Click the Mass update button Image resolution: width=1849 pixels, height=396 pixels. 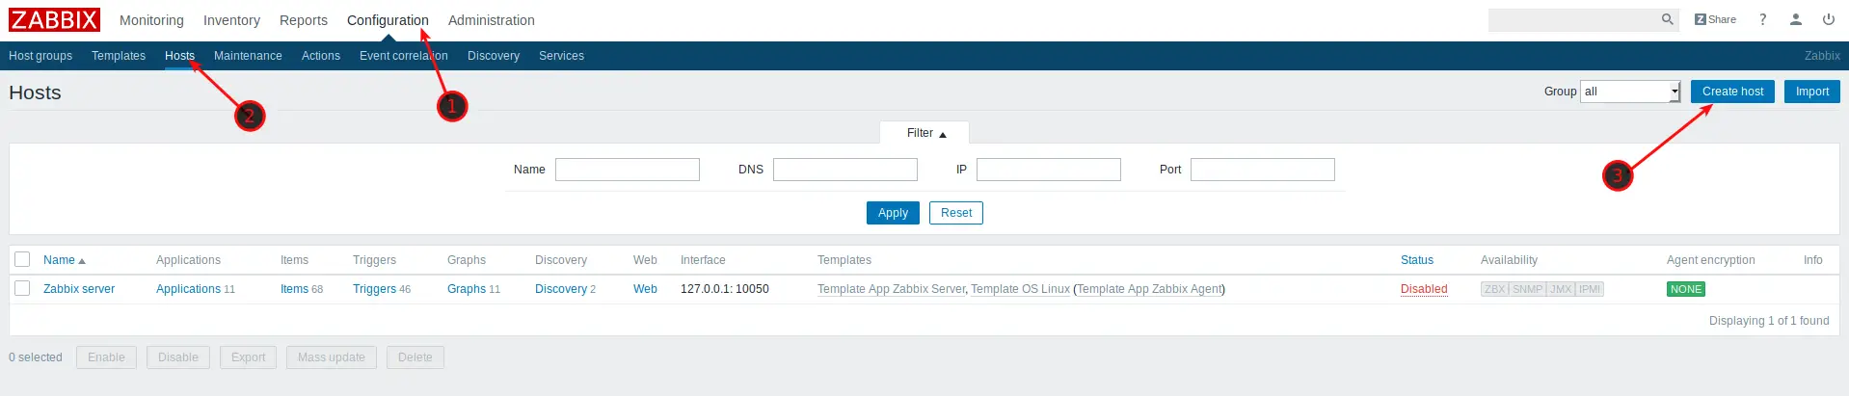[x=332, y=357]
